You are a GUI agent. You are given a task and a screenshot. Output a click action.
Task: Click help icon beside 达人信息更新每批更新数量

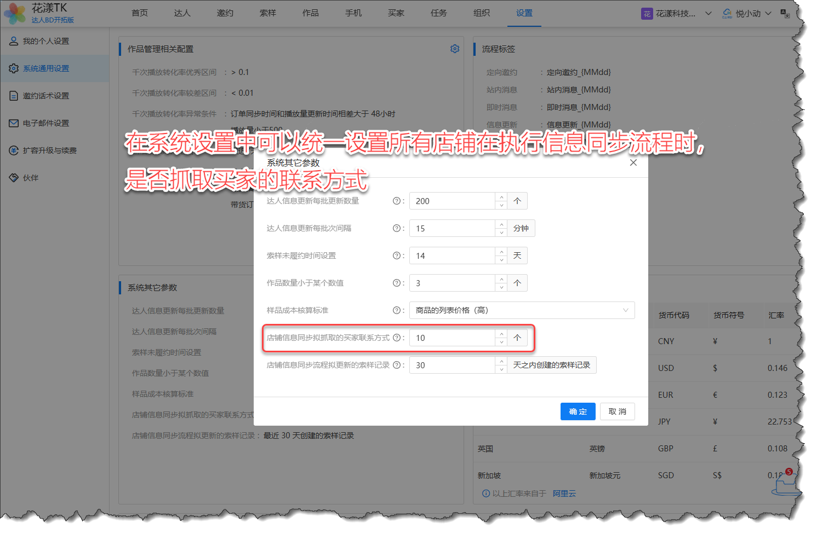pos(396,201)
